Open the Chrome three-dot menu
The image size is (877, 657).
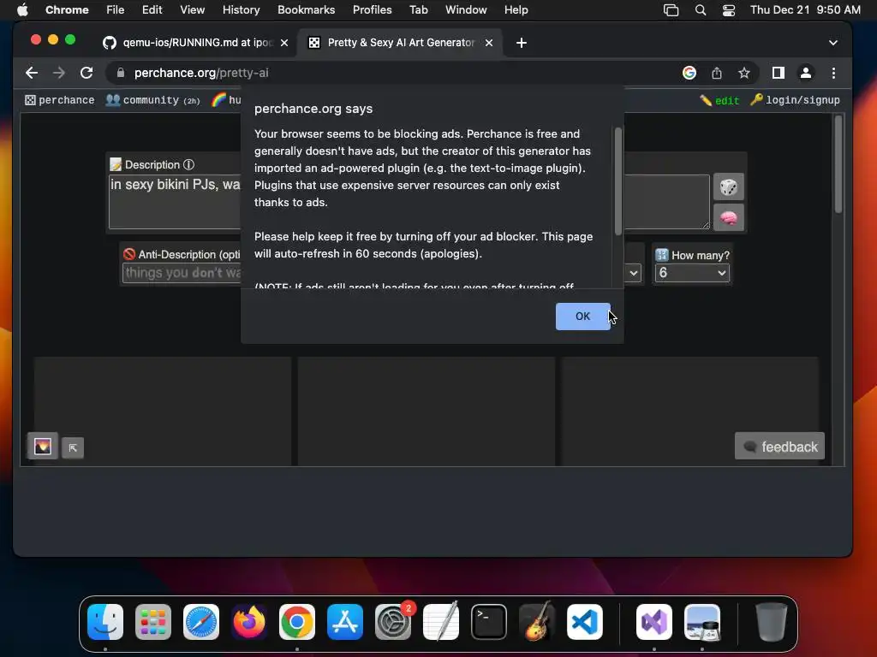(833, 73)
